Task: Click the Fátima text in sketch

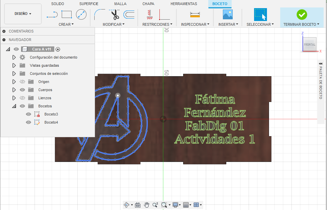Action: pyautogui.click(x=215, y=99)
